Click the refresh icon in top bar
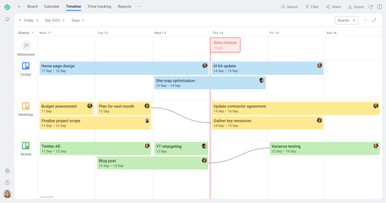Screen dimensions: 386x203 pos(371,7)
